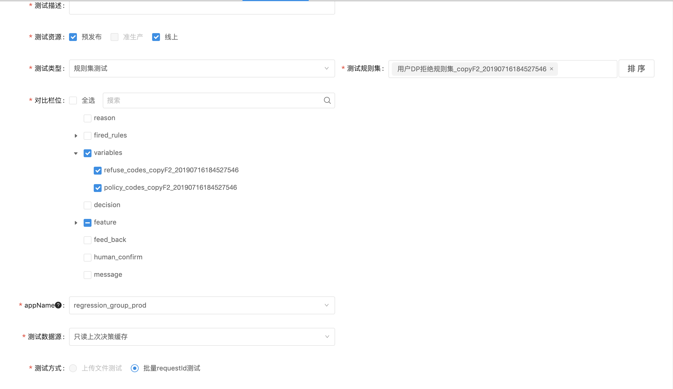Focus the 搜索 field for 对比栏位

219,100
